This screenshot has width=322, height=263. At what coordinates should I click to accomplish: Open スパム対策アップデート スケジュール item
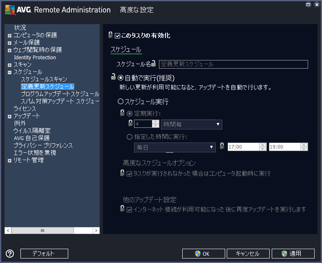tap(60, 101)
